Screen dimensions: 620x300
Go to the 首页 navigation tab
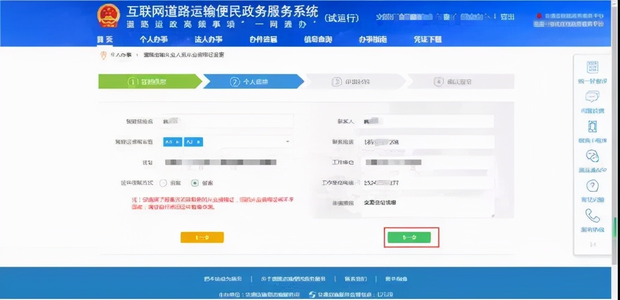coord(105,39)
